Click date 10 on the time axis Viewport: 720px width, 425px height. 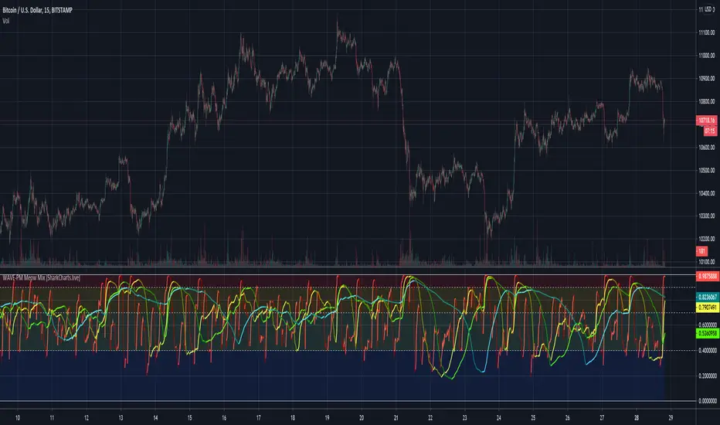[18, 418]
